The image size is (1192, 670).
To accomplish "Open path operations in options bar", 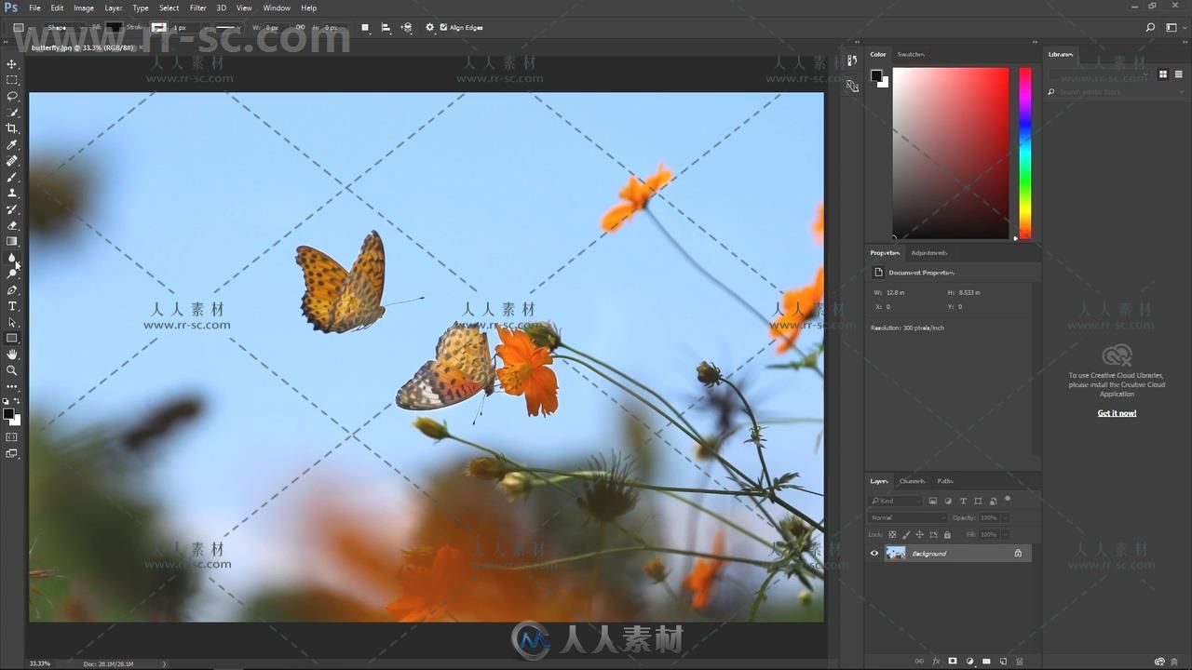I will tap(365, 28).
